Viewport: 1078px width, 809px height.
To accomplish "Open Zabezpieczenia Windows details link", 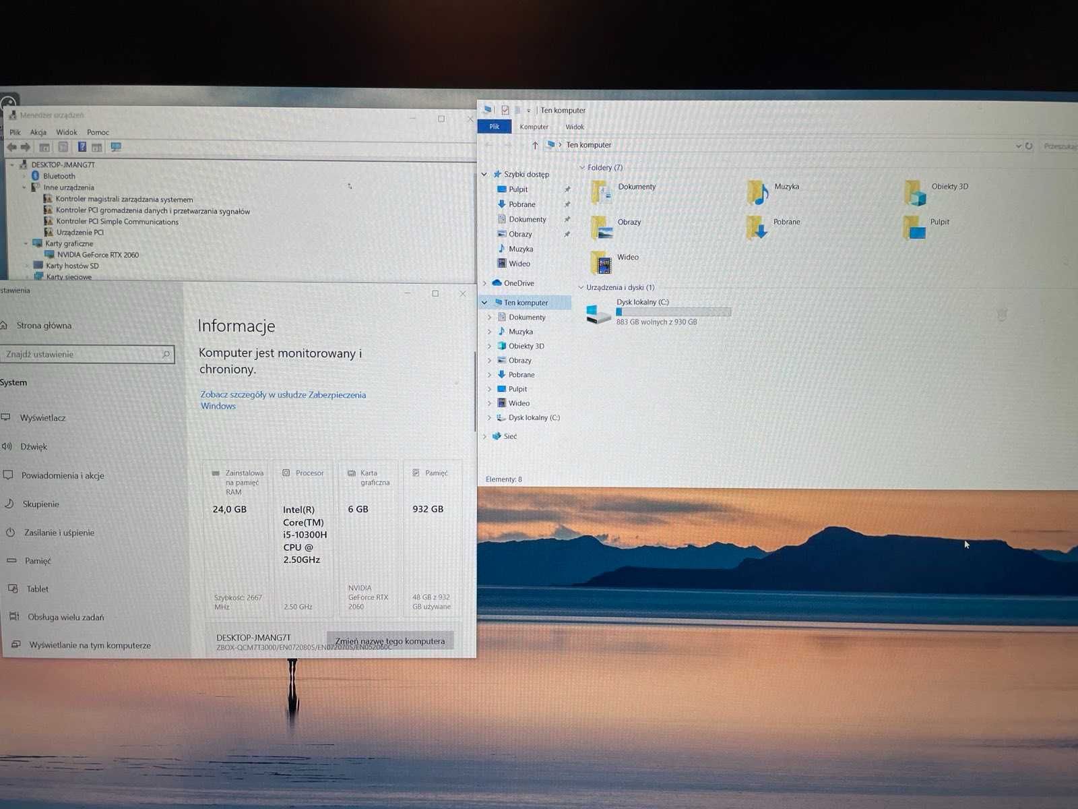I will pyautogui.click(x=283, y=400).
